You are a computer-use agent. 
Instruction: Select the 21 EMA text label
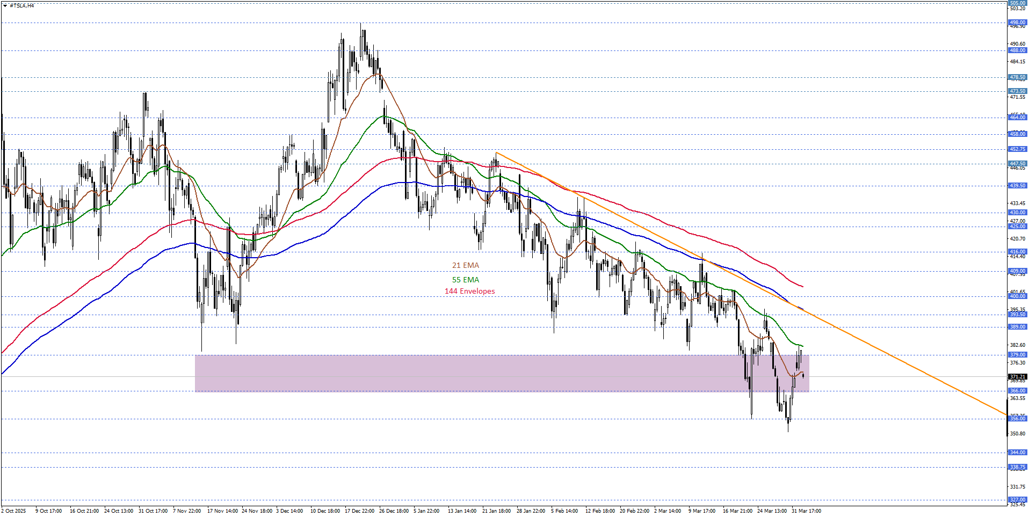click(465, 265)
